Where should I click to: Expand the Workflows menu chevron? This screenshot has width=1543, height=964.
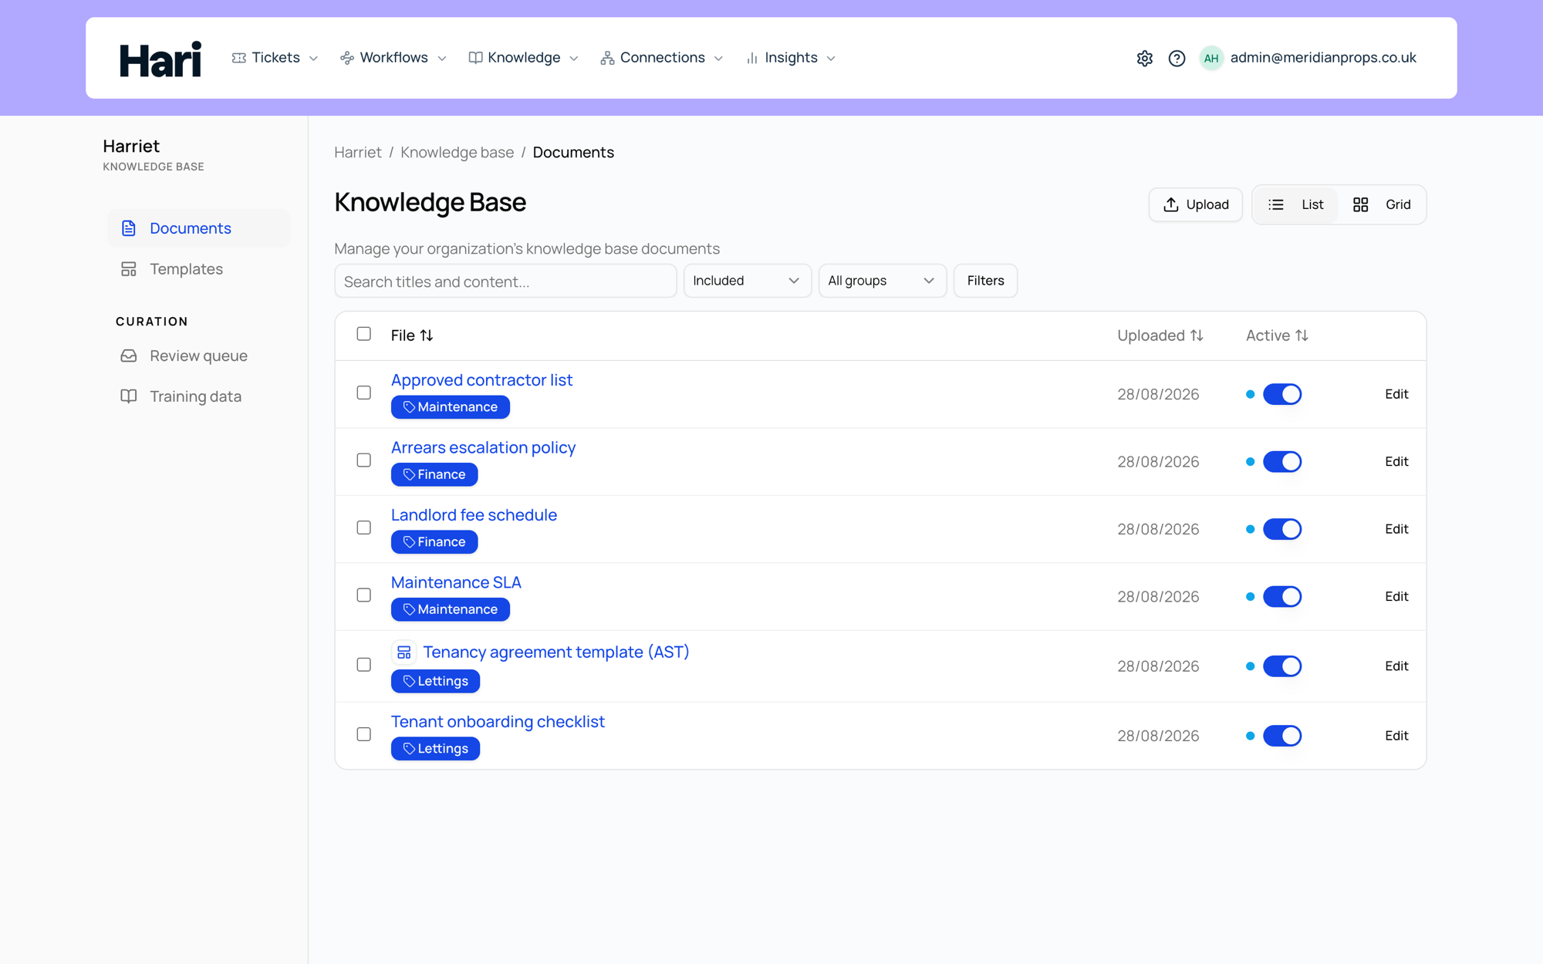(x=442, y=59)
